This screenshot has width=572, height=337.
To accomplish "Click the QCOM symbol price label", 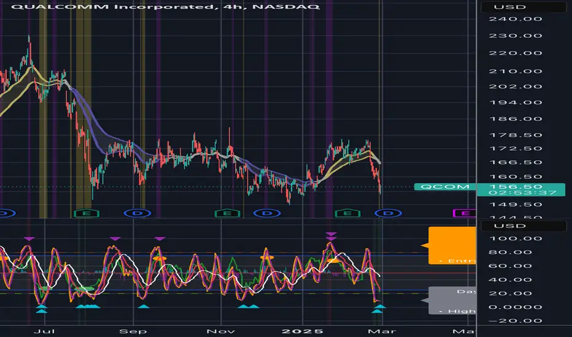I will coord(445,187).
